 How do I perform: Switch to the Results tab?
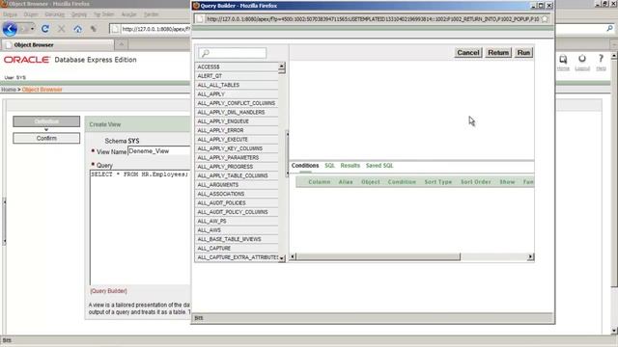350,166
